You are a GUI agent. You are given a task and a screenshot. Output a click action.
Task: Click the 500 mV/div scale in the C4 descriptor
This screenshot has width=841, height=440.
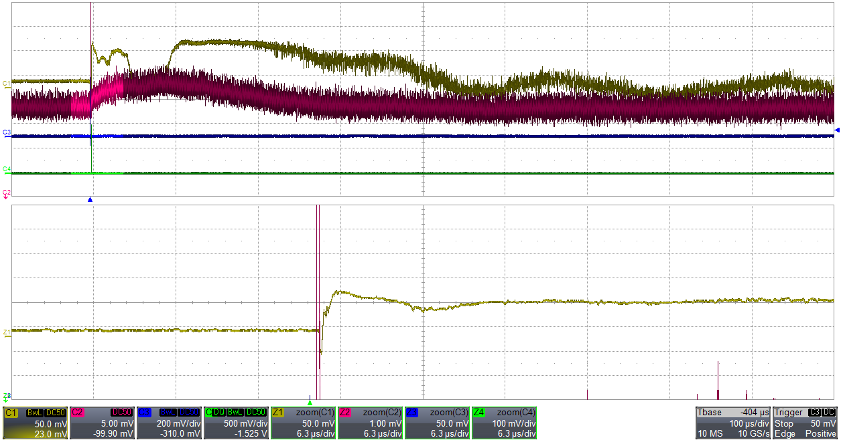[x=245, y=423]
